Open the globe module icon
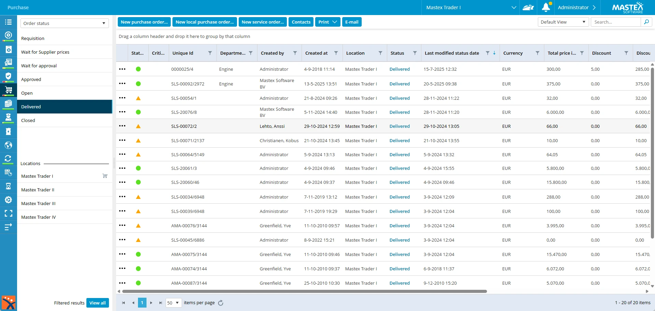This screenshot has width=655, height=311. point(8,145)
